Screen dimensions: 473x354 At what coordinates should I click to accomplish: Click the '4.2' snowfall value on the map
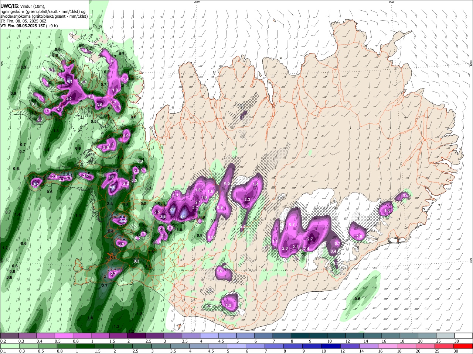pyautogui.click(x=36, y=184)
